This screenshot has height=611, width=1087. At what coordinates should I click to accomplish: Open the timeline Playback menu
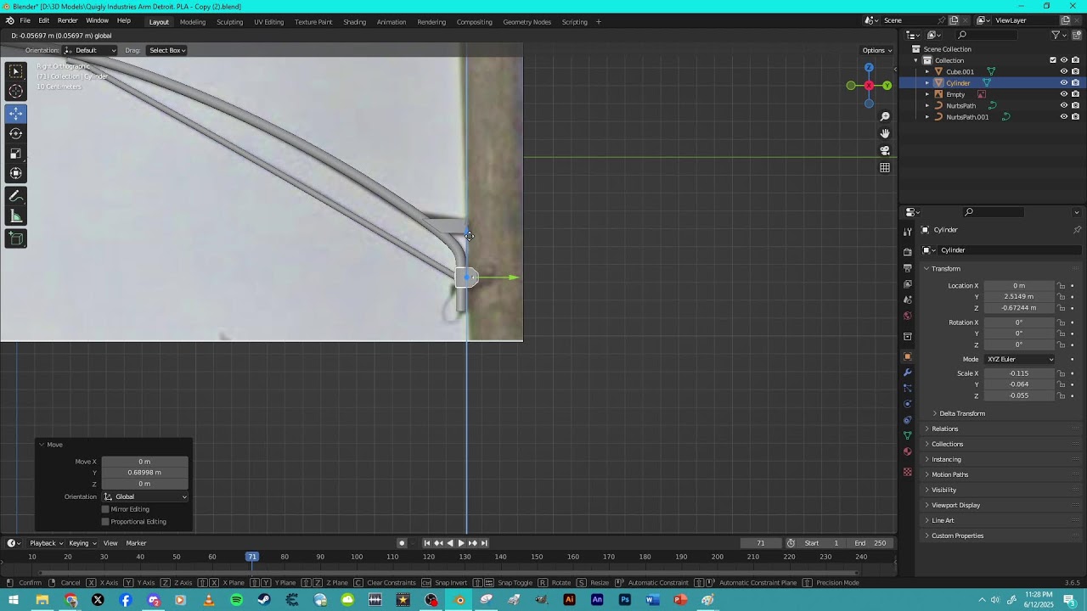point(46,543)
